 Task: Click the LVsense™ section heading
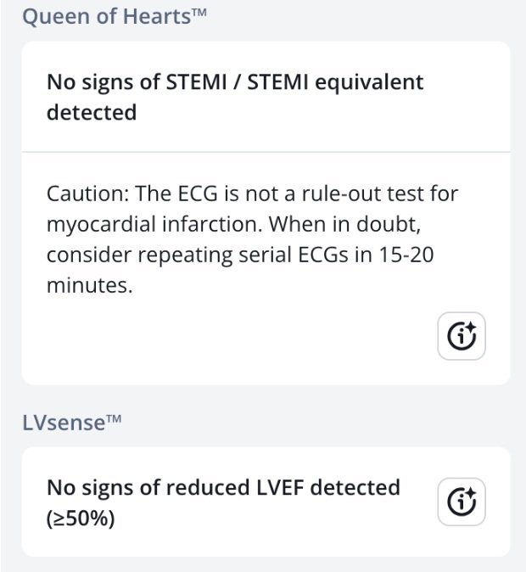(x=76, y=422)
